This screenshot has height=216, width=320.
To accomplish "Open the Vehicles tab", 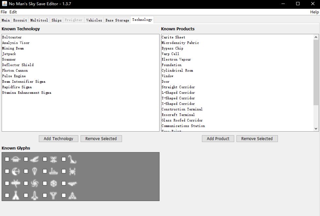I will click(x=94, y=20).
